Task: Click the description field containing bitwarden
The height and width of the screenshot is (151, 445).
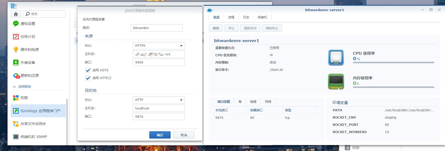Action: [157, 28]
